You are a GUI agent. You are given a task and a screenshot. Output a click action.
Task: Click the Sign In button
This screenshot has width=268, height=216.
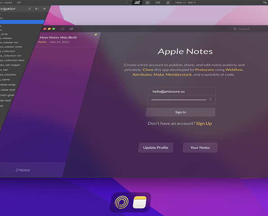click(180, 112)
